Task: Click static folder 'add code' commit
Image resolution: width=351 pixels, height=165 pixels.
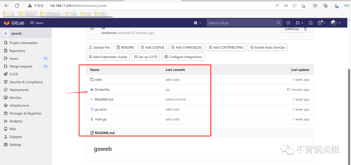Action: (x=172, y=80)
